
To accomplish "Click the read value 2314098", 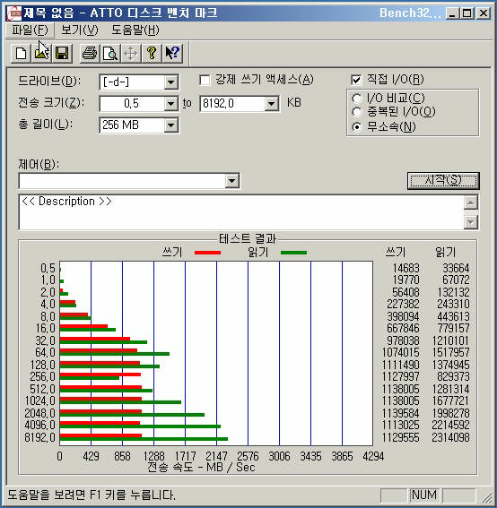I will tap(450, 438).
